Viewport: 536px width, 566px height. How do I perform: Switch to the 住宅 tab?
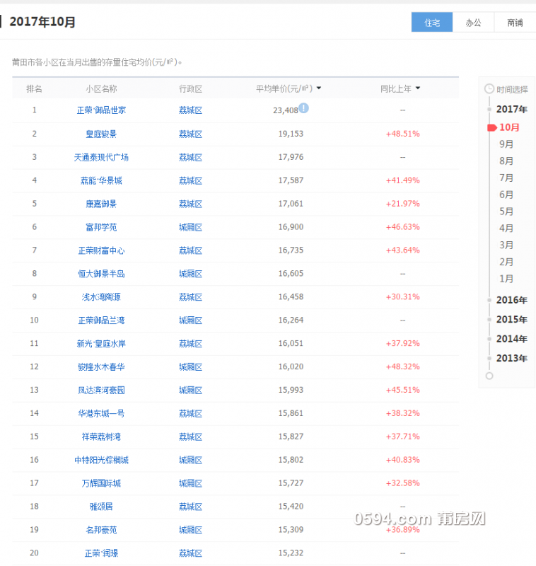tap(432, 23)
